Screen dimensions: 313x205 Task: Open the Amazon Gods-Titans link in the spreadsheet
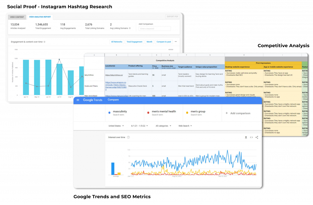point(116,86)
